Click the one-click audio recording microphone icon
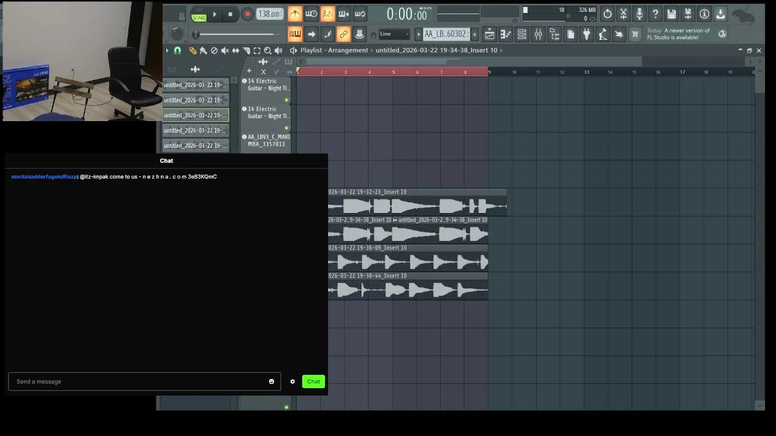The width and height of the screenshot is (776, 436). click(x=640, y=14)
